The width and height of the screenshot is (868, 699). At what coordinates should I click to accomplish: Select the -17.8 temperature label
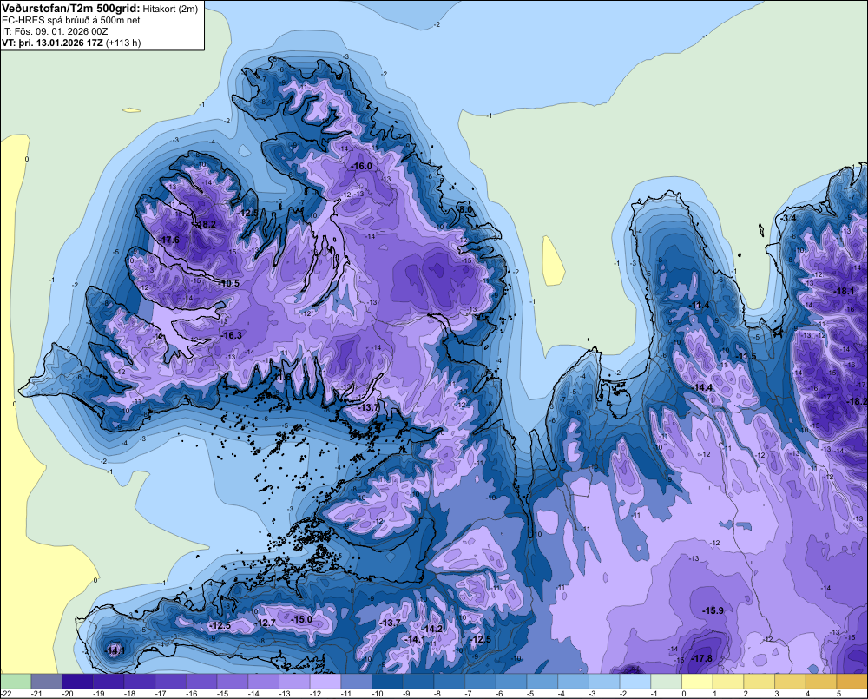(x=702, y=658)
